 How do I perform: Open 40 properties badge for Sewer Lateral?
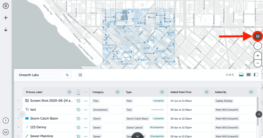157,127
